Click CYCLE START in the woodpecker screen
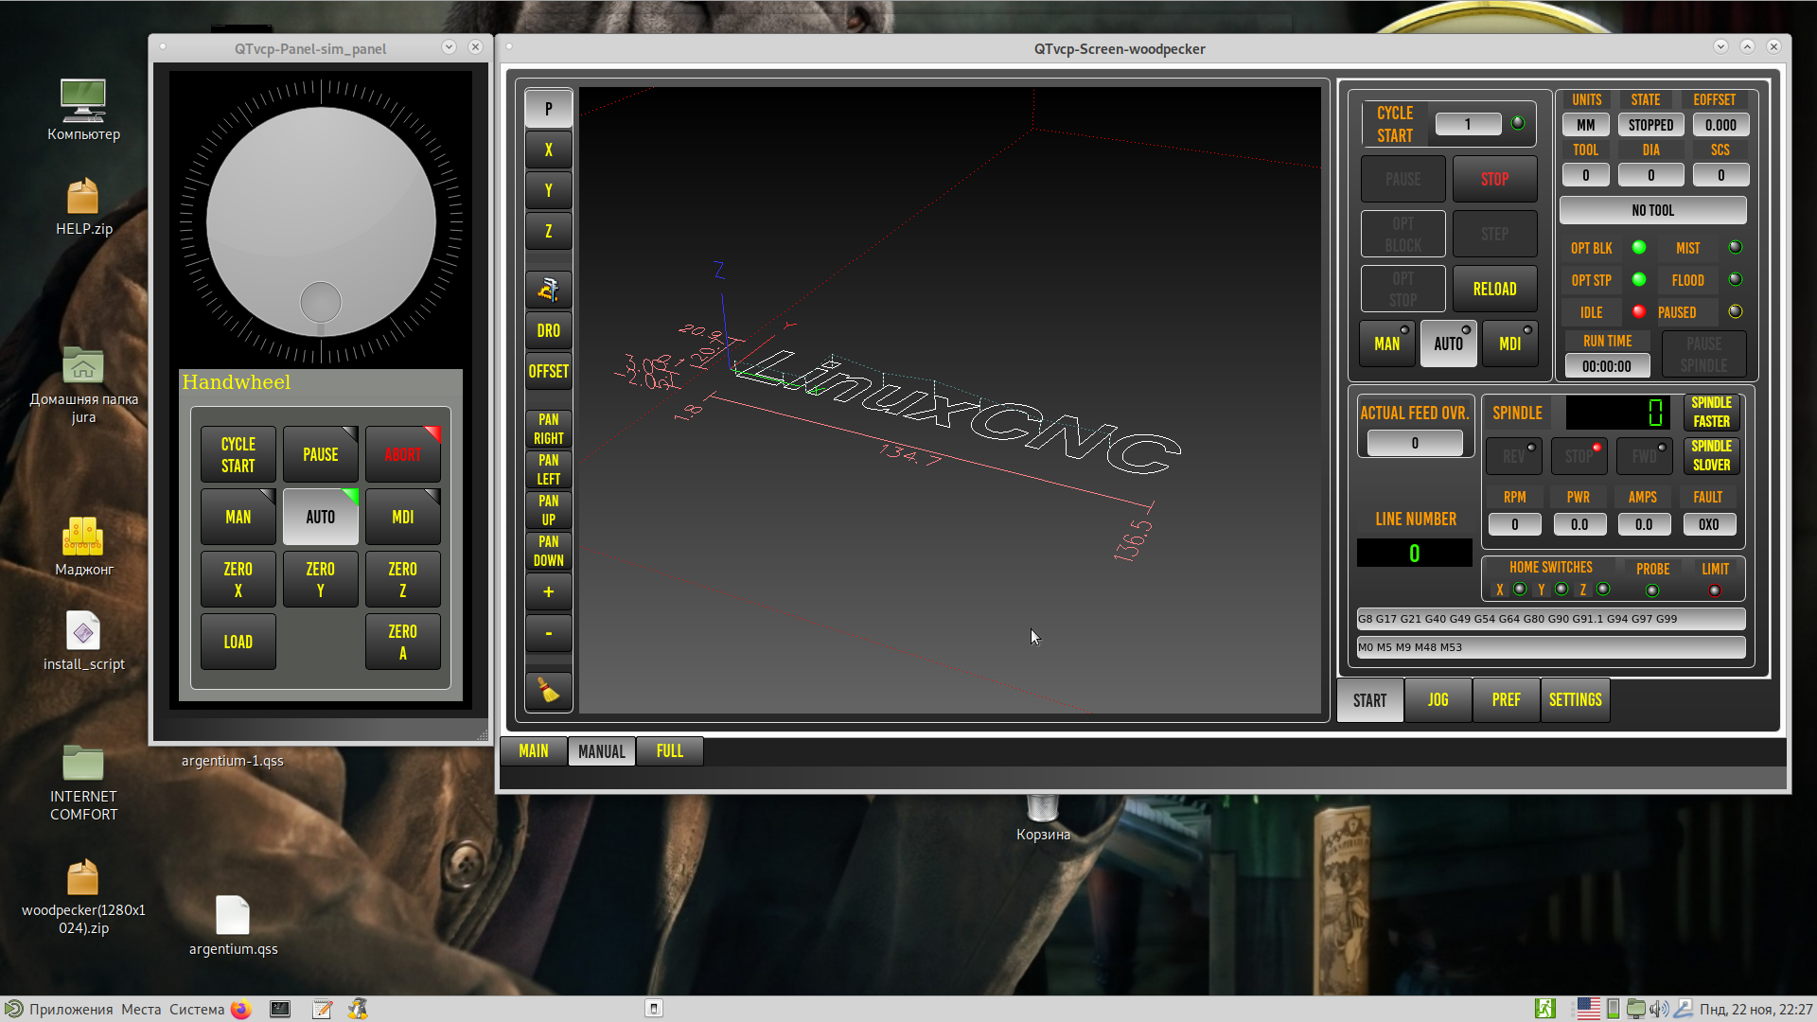Image resolution: width=1817 pixels, height=1022 pixels. tap(1394, 124)
